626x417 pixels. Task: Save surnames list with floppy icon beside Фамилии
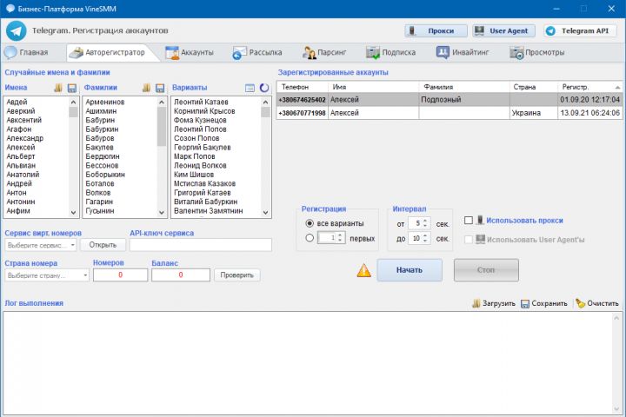160,89
